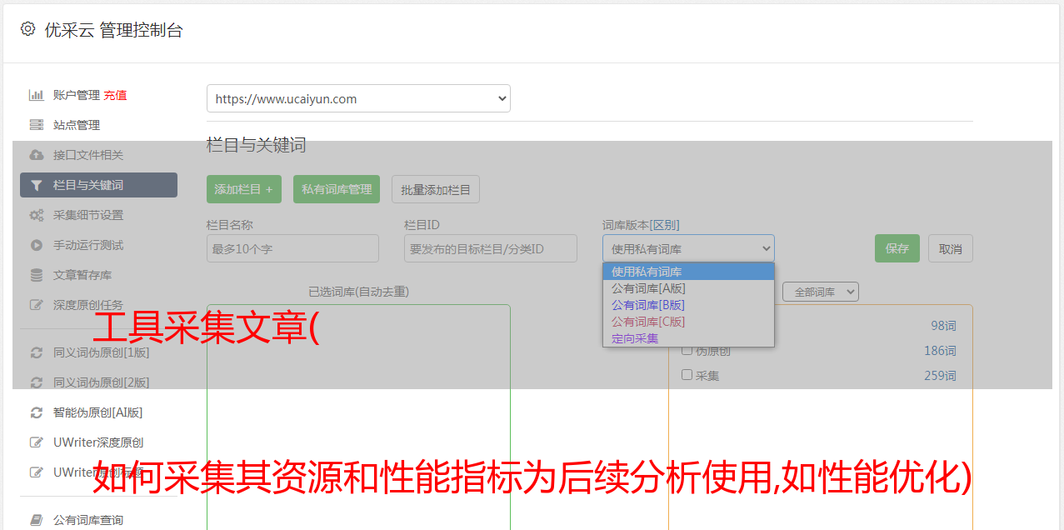Click the database icon for 文章暂存库
The image size is (1064, 530).
(x=36, y=275)
